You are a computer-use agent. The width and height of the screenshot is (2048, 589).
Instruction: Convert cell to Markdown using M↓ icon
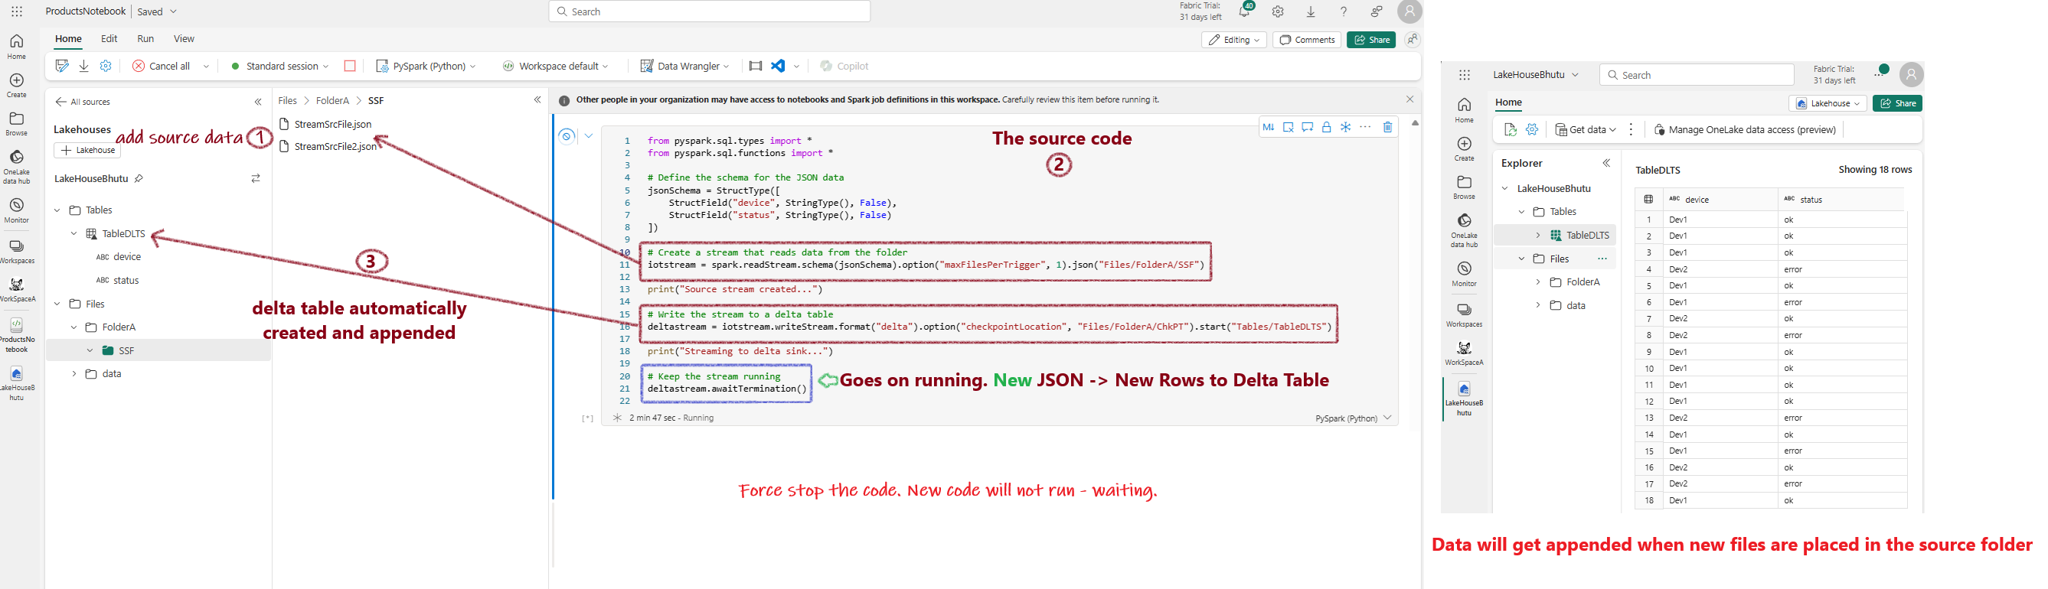tap(1268, 127)
